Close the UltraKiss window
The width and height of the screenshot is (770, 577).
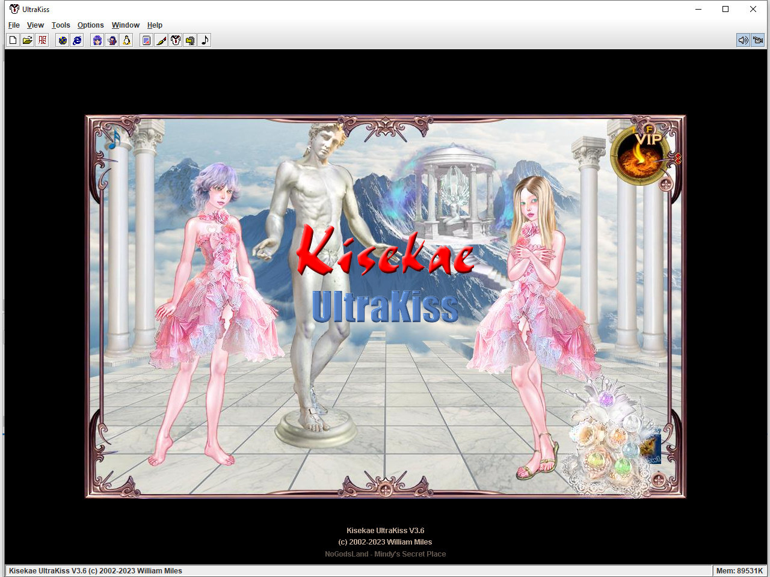[753, 9]
